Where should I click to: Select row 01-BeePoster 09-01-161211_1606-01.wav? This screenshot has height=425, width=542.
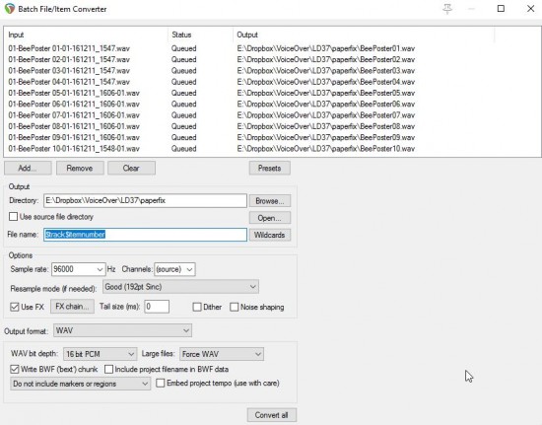point(74,137)
